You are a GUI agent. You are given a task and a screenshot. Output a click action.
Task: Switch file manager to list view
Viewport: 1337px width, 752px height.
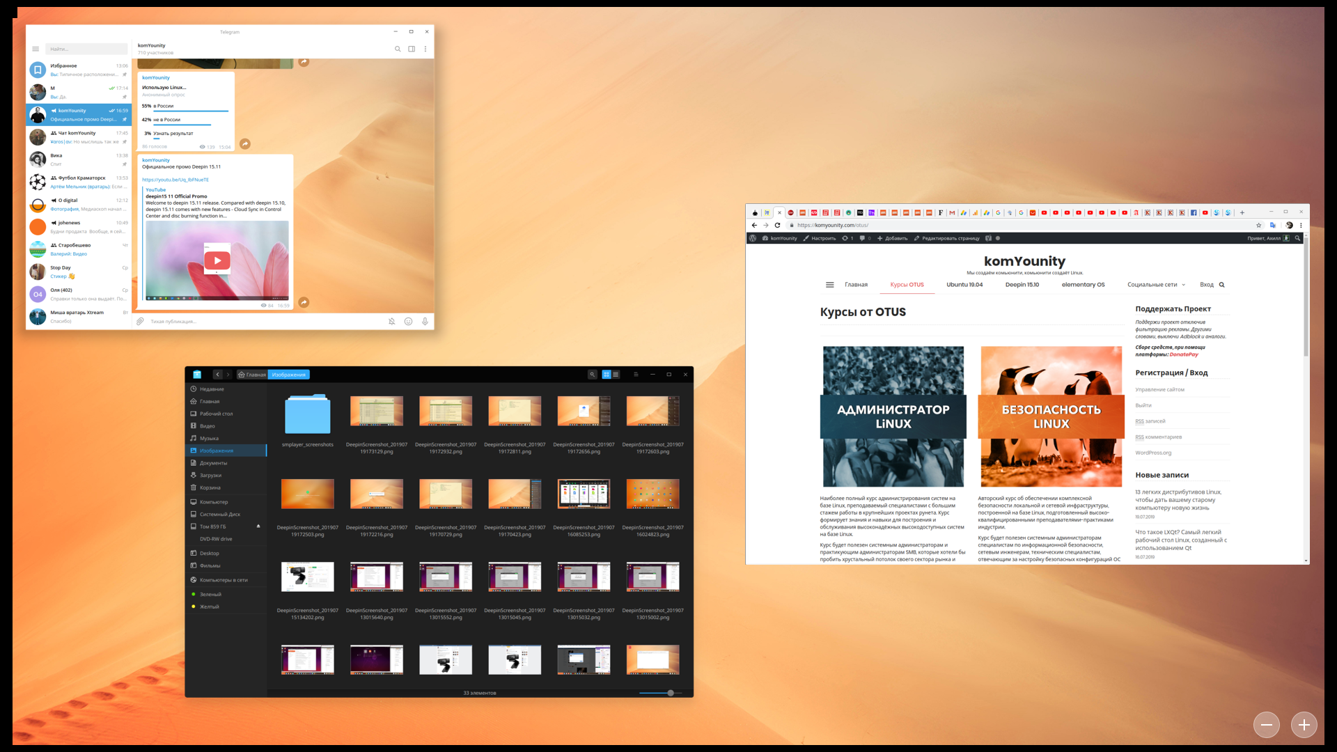[616, 375]
